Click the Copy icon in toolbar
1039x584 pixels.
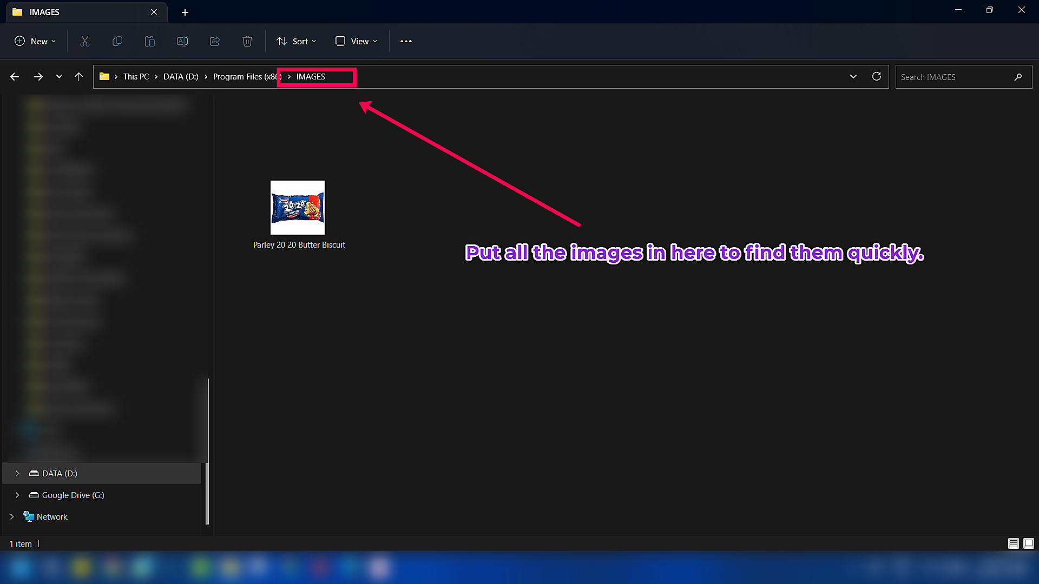(117, 41)
